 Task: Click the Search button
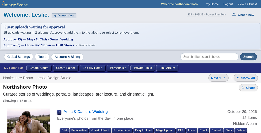248,57
